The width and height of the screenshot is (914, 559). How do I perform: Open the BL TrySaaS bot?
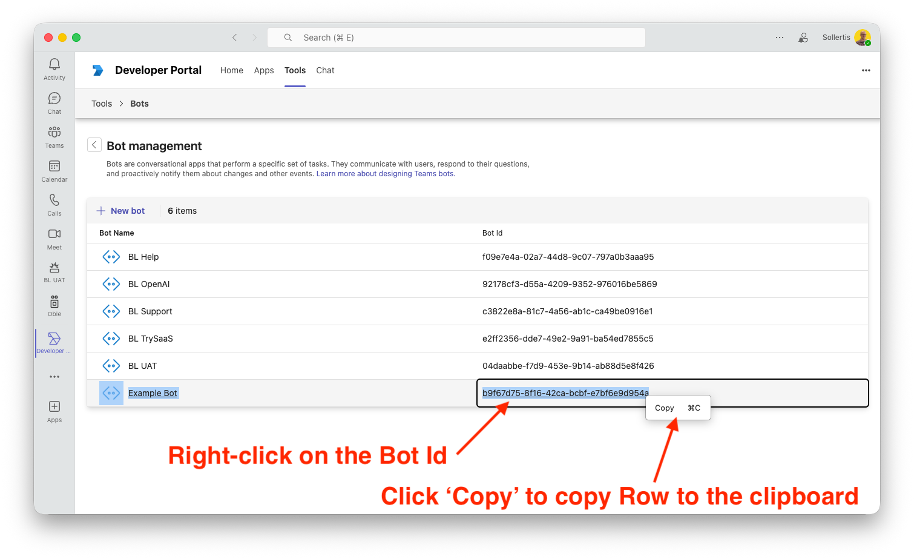[x=151, y=339]
